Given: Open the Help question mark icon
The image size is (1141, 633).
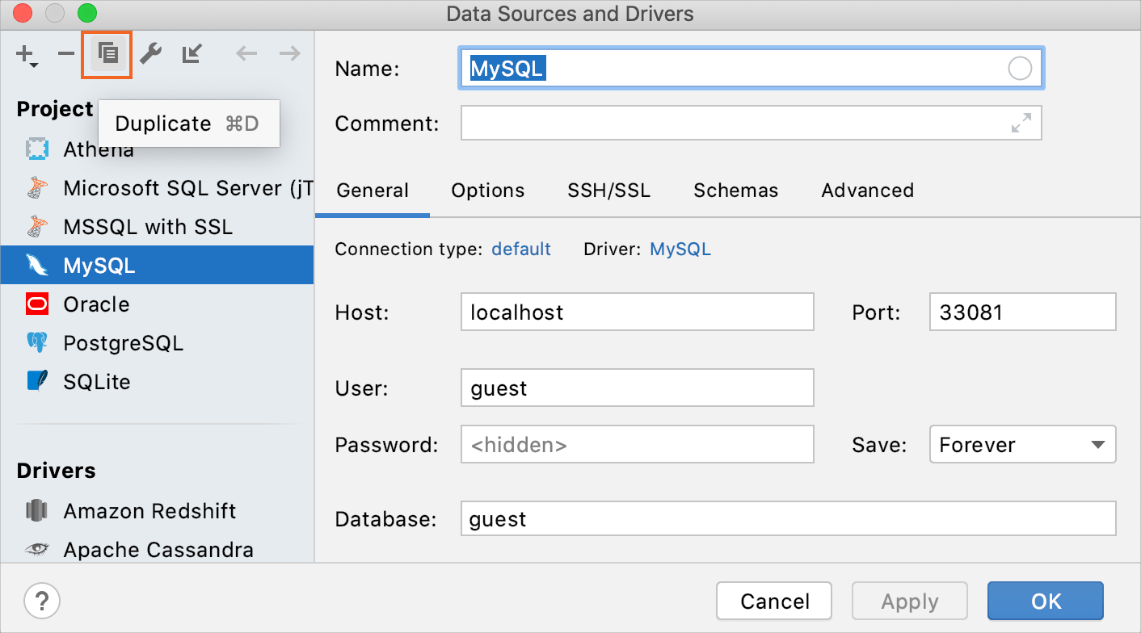Looking at the screenshot, I should coord(42,601).
